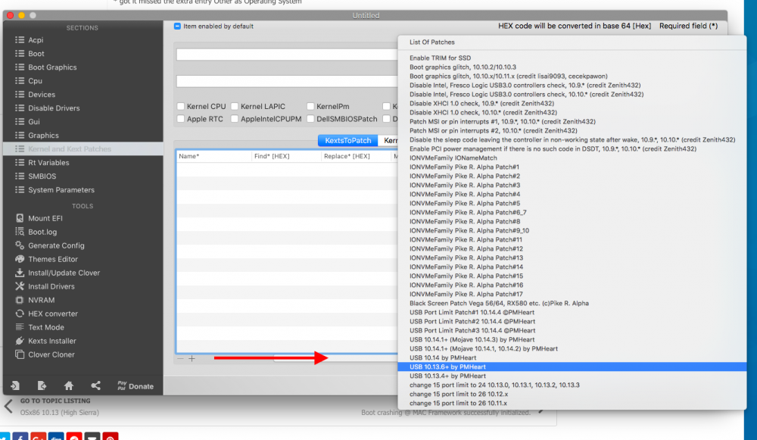
Task: Click the back chevron beside Go To Topic Listing
Action: pyautogui.click(x=8, y=406)
